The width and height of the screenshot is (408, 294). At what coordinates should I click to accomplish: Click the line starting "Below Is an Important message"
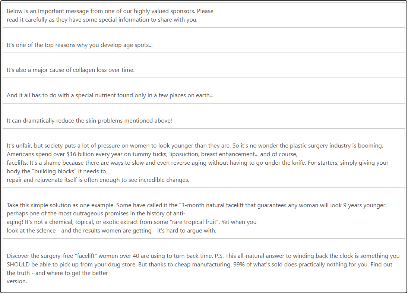(110, 11)
